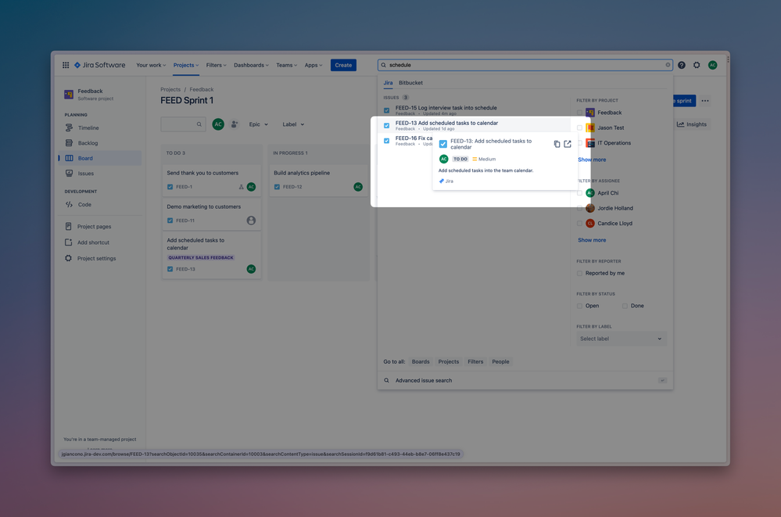Check the IT Operations project filter
The image size is (781, 517).
tap(579, 143)
